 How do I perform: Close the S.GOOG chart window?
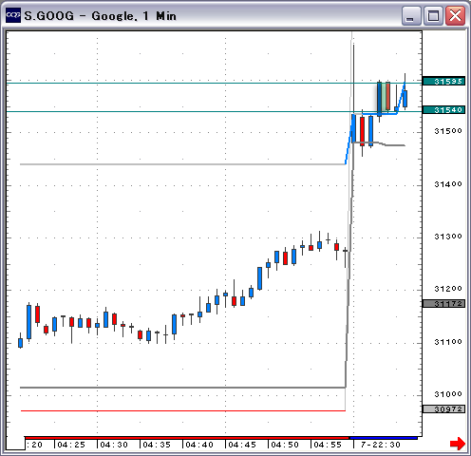[x=455, y=15]
